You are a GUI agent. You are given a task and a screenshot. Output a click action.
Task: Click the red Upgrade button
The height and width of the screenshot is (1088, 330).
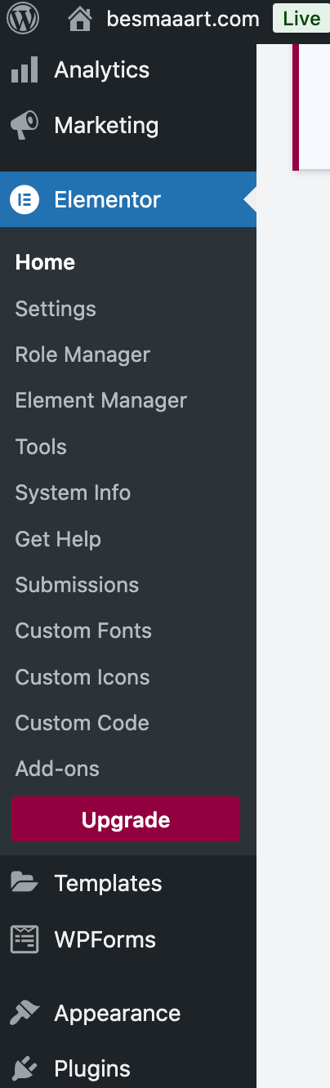126,820
